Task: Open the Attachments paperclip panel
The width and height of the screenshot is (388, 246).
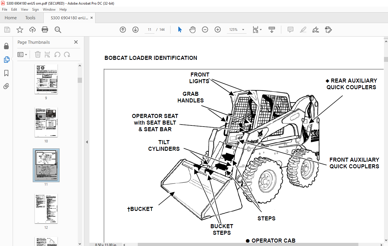Action: click(6, 86)
